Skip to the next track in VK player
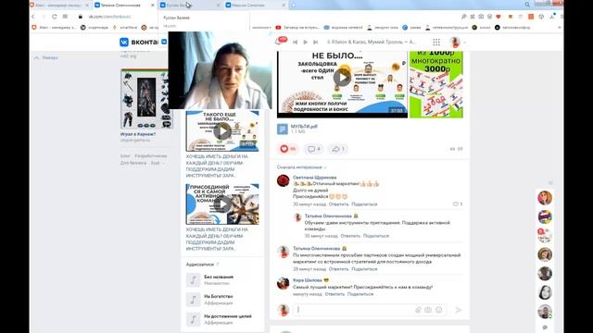The width and height of the screenshot is (593, 333). click(x=316, y=42)
